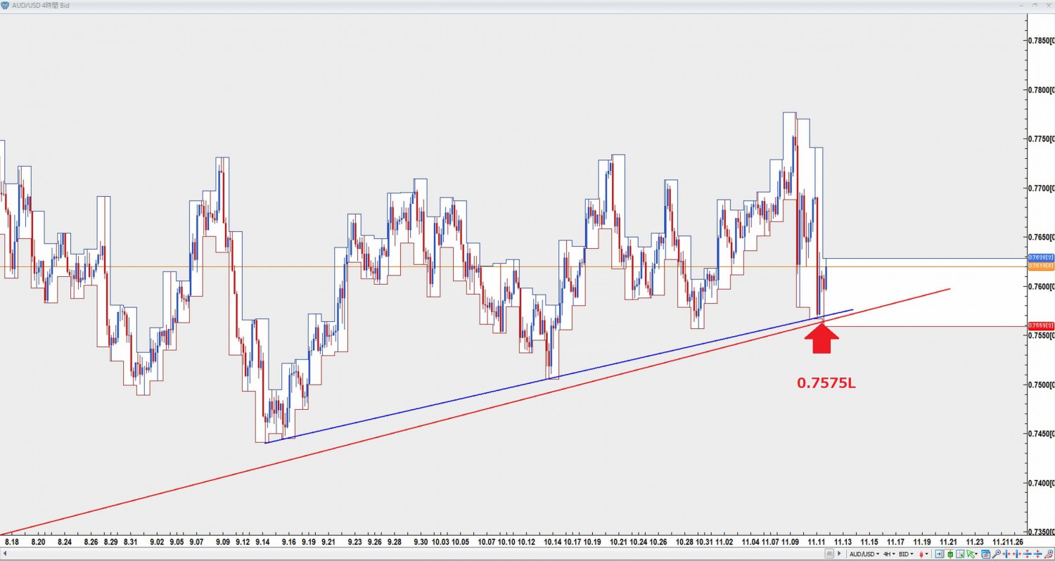Click the 0.7800 price axis label
The height and width of the screenshot is (561, 1055).
[x=1041, y=89]
